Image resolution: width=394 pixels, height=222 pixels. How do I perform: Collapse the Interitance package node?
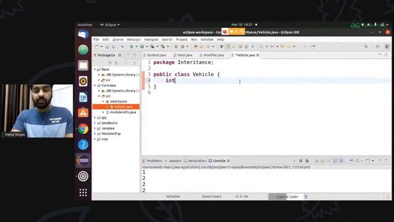(103, 101)
